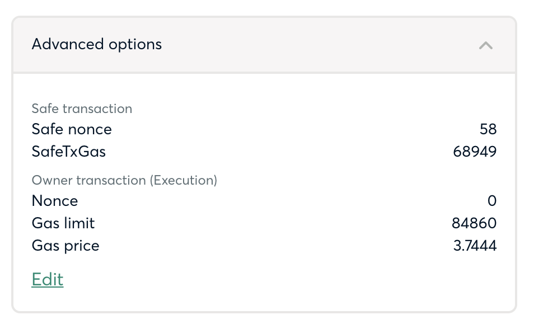Select the owner Nonce label

click(x=55, y=201)
